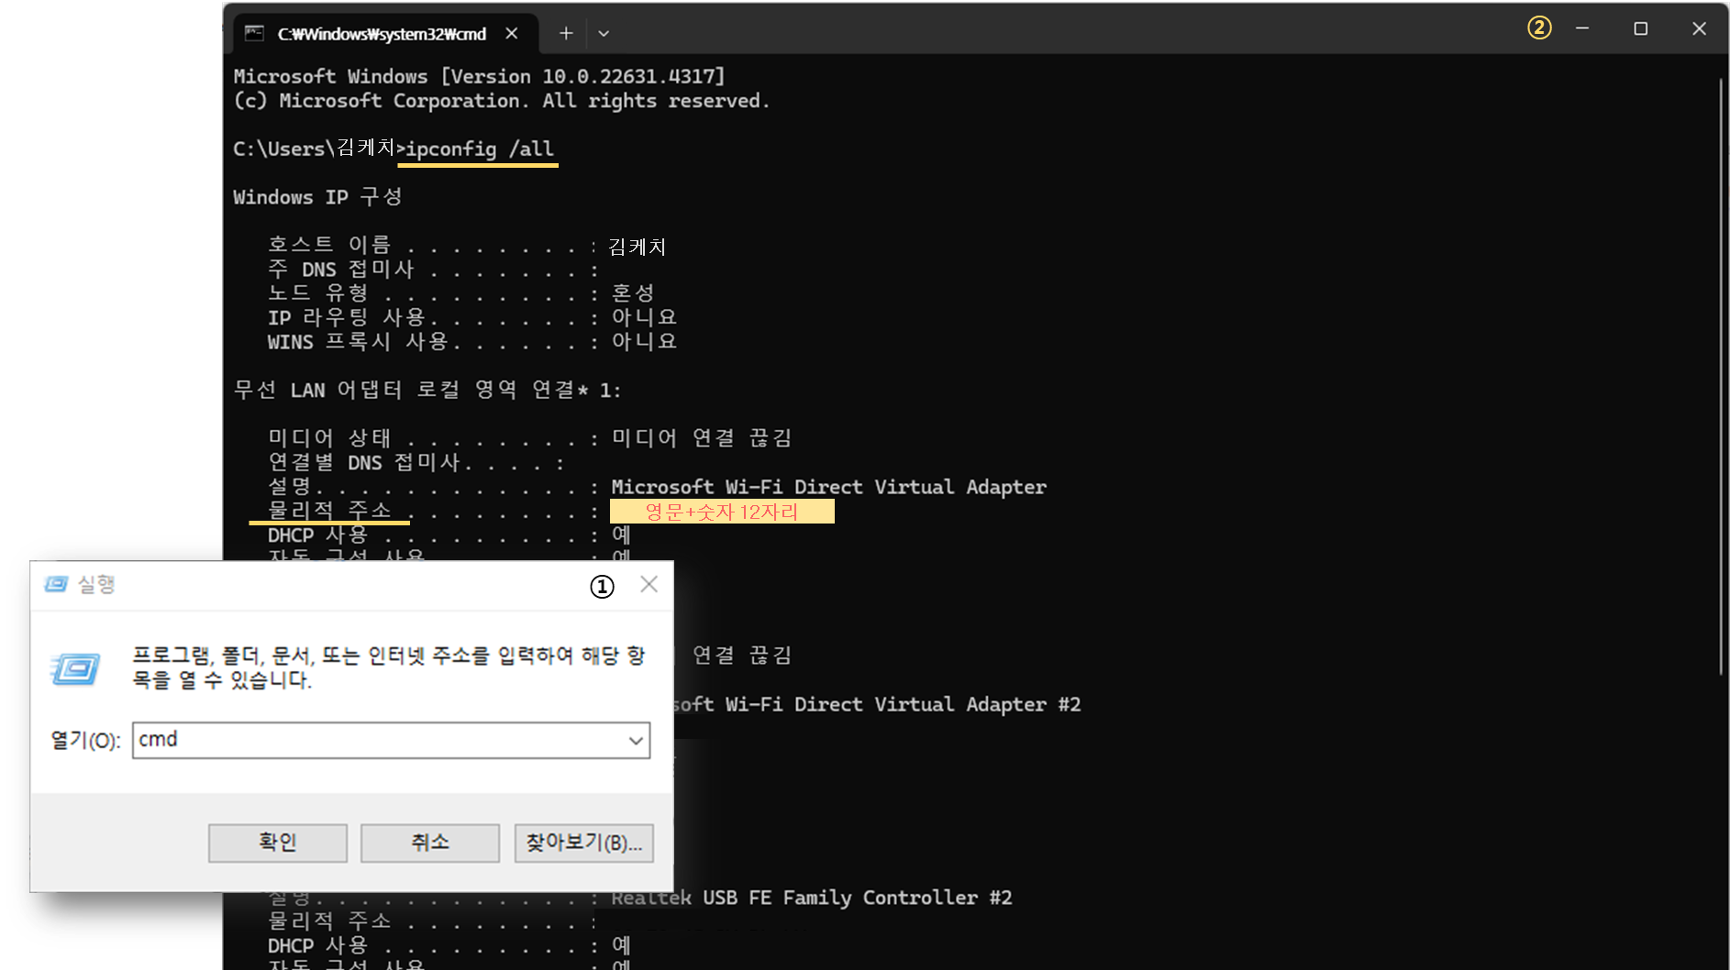1730x970 pixels.
Task: Click the circled number 1 marker
Action: tap(602, 586)
